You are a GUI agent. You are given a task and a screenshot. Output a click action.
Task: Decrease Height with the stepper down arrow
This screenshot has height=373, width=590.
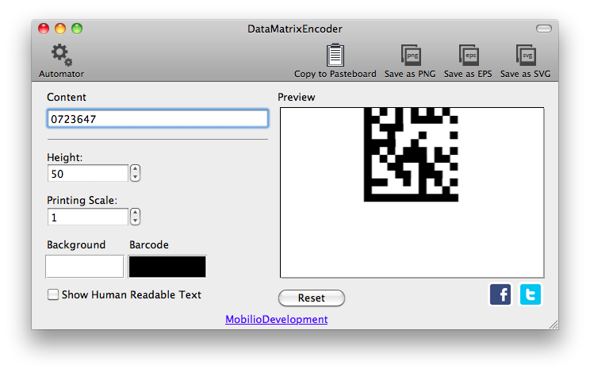coord(135,177)
